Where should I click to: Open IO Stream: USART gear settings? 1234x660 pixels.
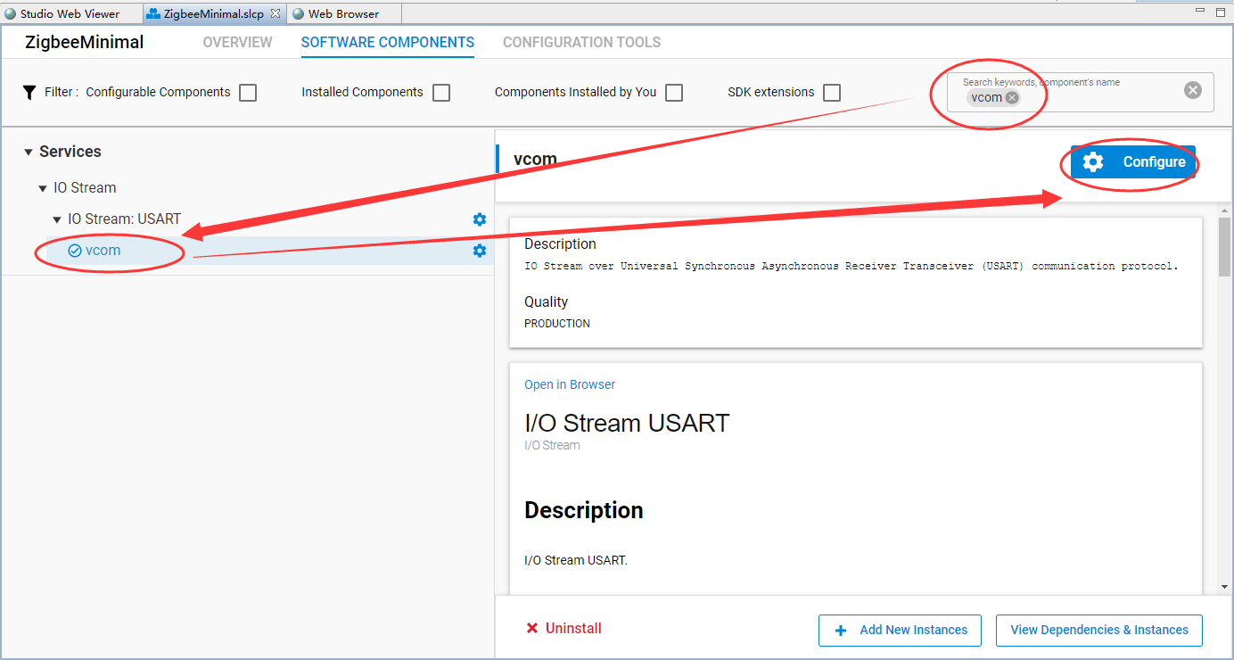click(480, 219)
